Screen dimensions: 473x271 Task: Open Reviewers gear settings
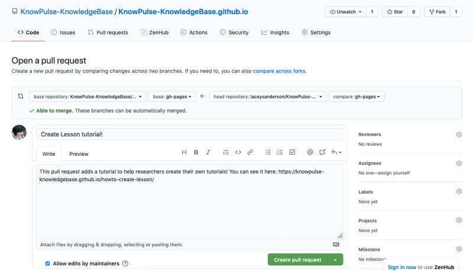click(x=459, y=135)
